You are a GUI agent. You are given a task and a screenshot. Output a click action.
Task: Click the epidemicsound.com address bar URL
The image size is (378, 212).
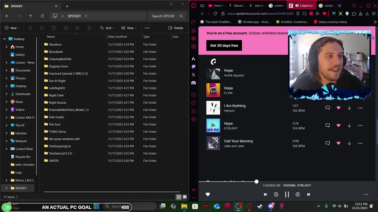(260, 14)
